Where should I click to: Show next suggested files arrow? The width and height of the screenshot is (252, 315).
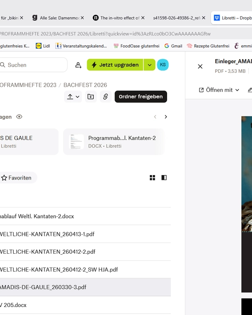pyautogui.click(x=166, y=117)
